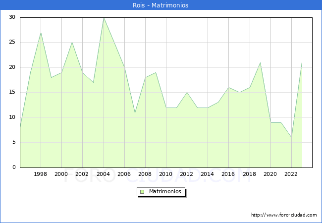The height and width of the screenshot is (223, 322).
Task: Click the 2022 lowest data point at 6
Action: click(291, 137)
